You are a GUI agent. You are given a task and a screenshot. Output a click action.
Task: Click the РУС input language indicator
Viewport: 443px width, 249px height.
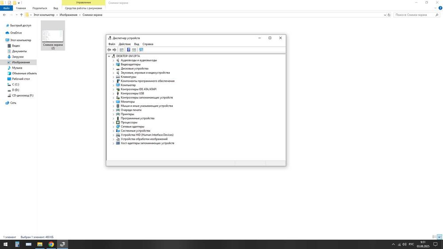click(x=412, y=244)
